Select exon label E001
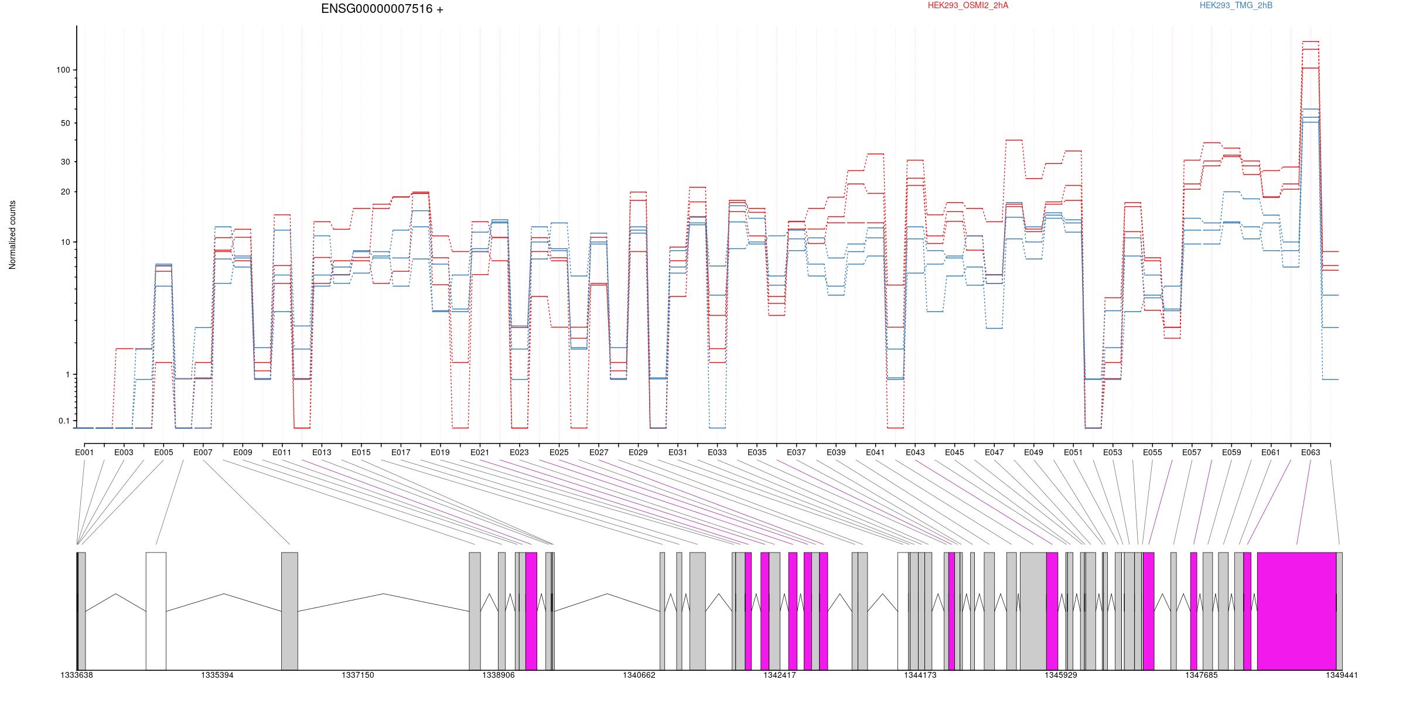This screenshot has width=1406, height=703. [84, 452]
